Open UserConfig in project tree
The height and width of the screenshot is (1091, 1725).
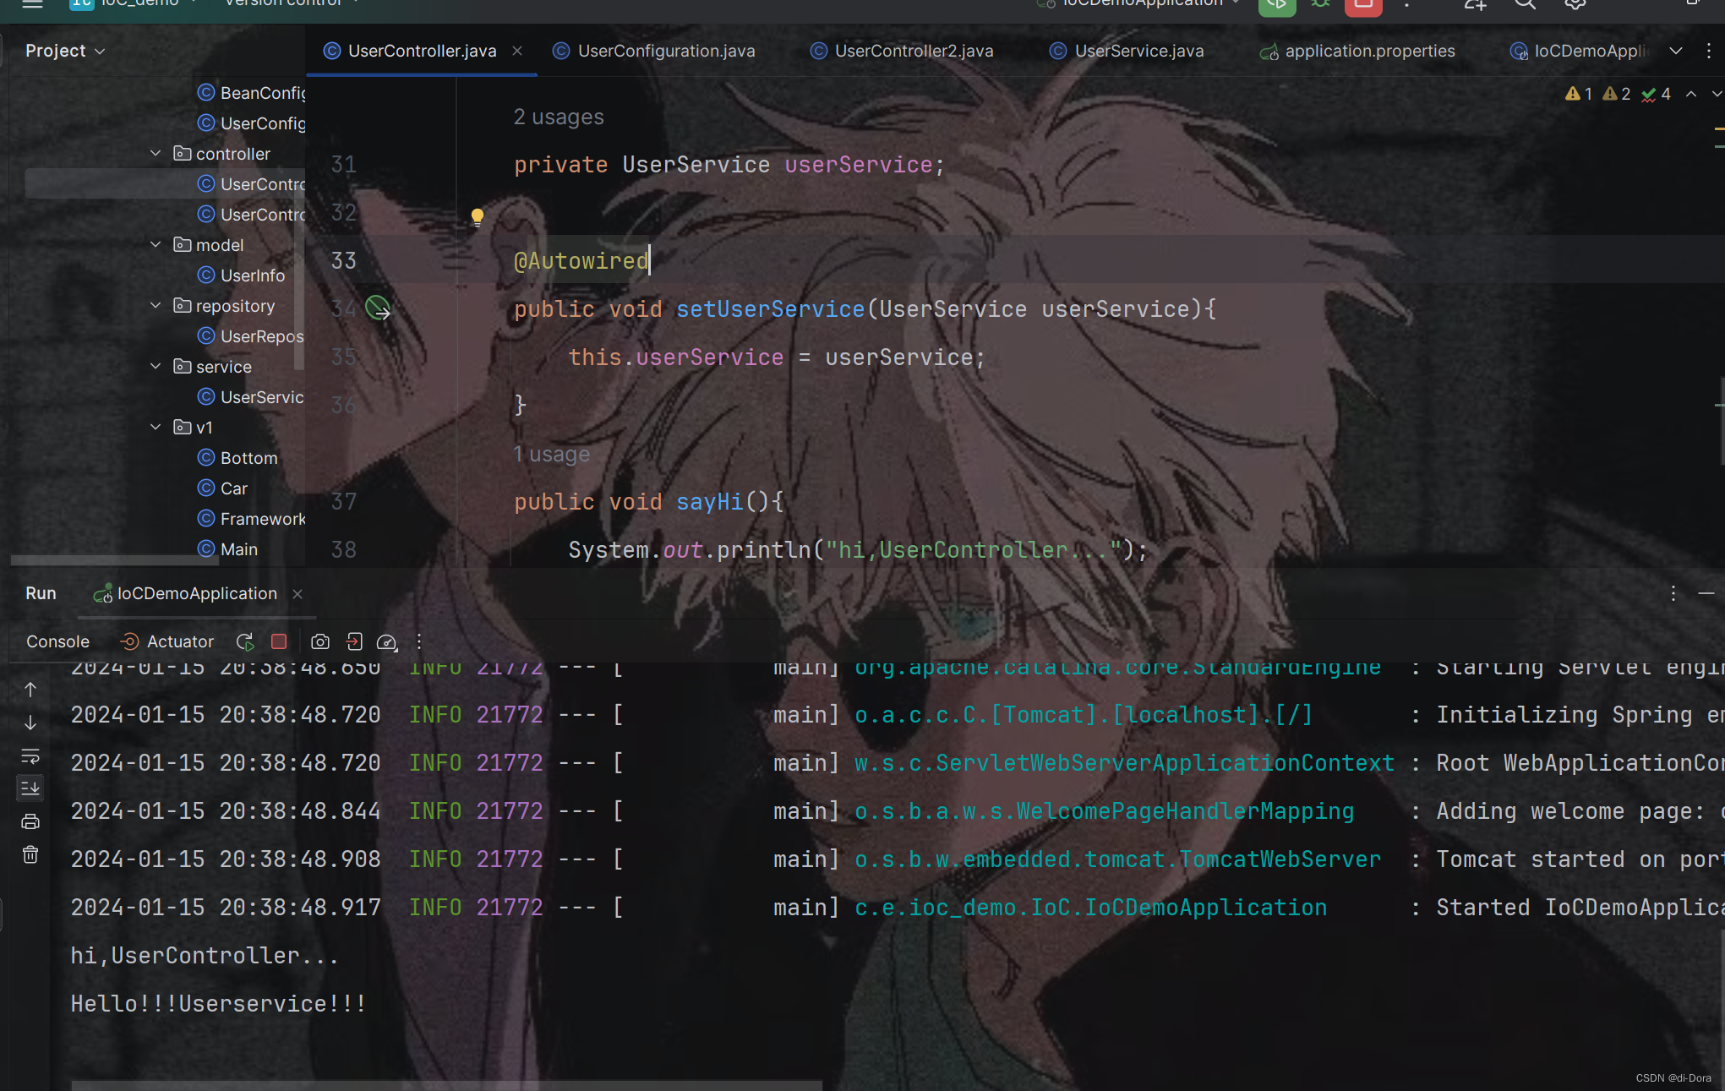[252, 123]
